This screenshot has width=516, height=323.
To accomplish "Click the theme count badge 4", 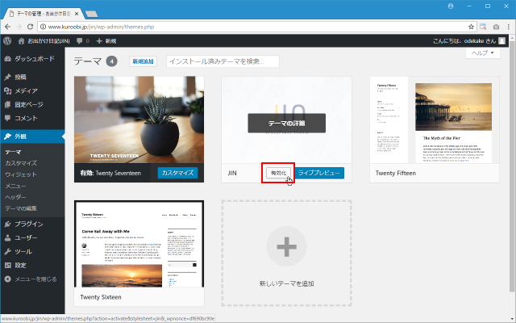I will 111,61.
